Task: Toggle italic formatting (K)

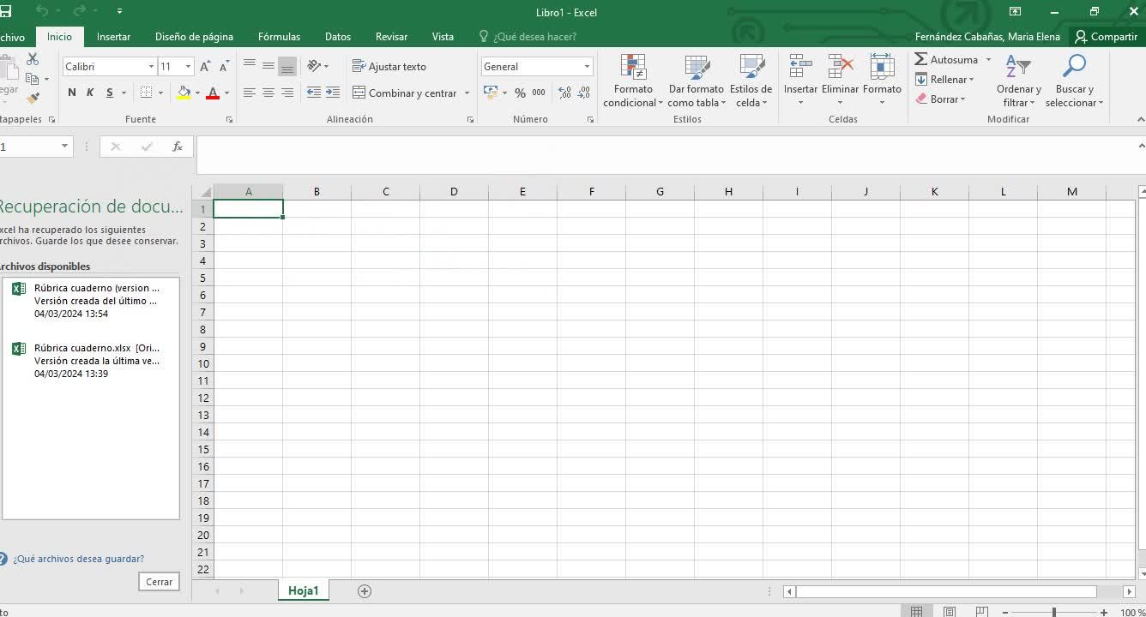Action: coord(90,93)
